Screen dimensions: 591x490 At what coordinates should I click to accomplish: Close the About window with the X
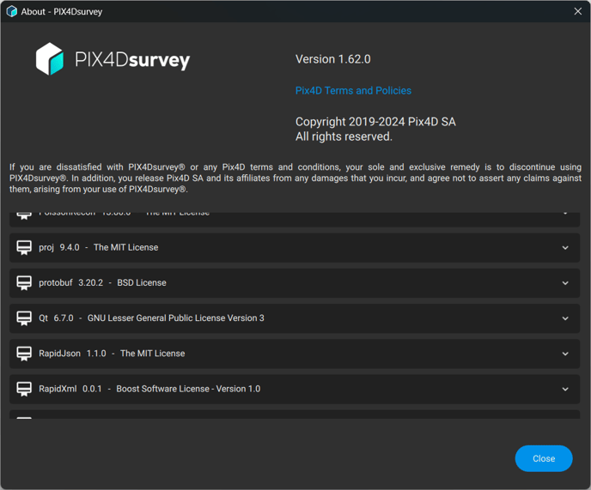[578, 11]
